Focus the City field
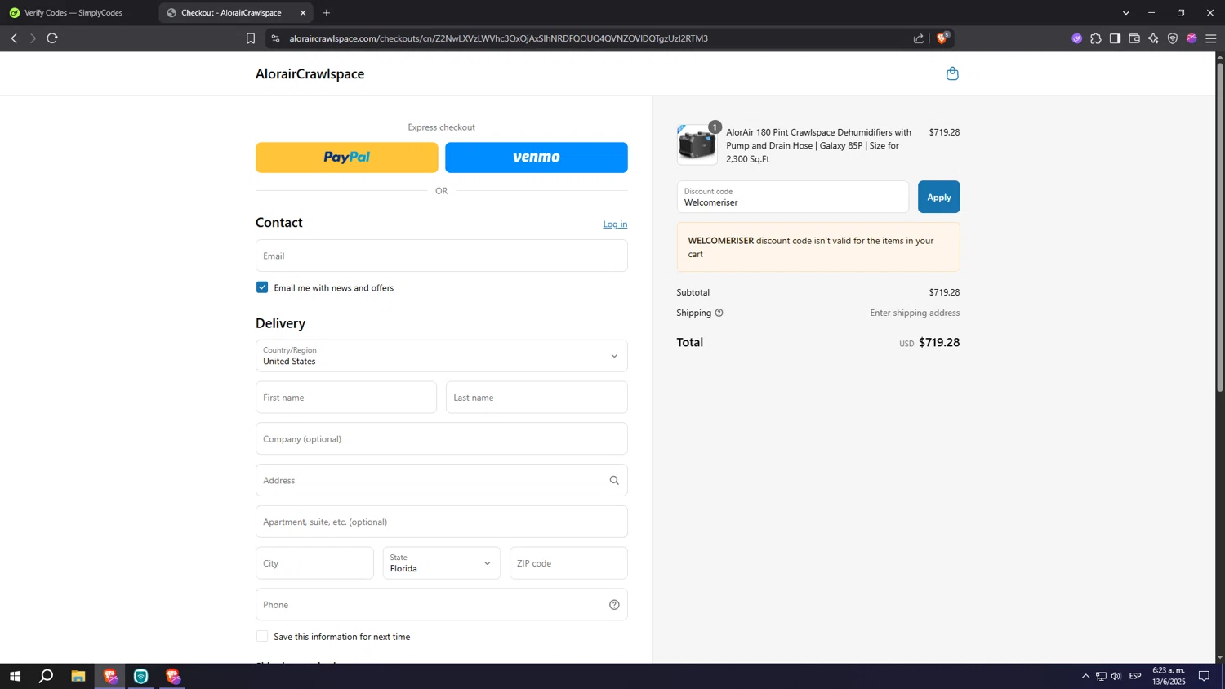 click(x=314, y=563)
